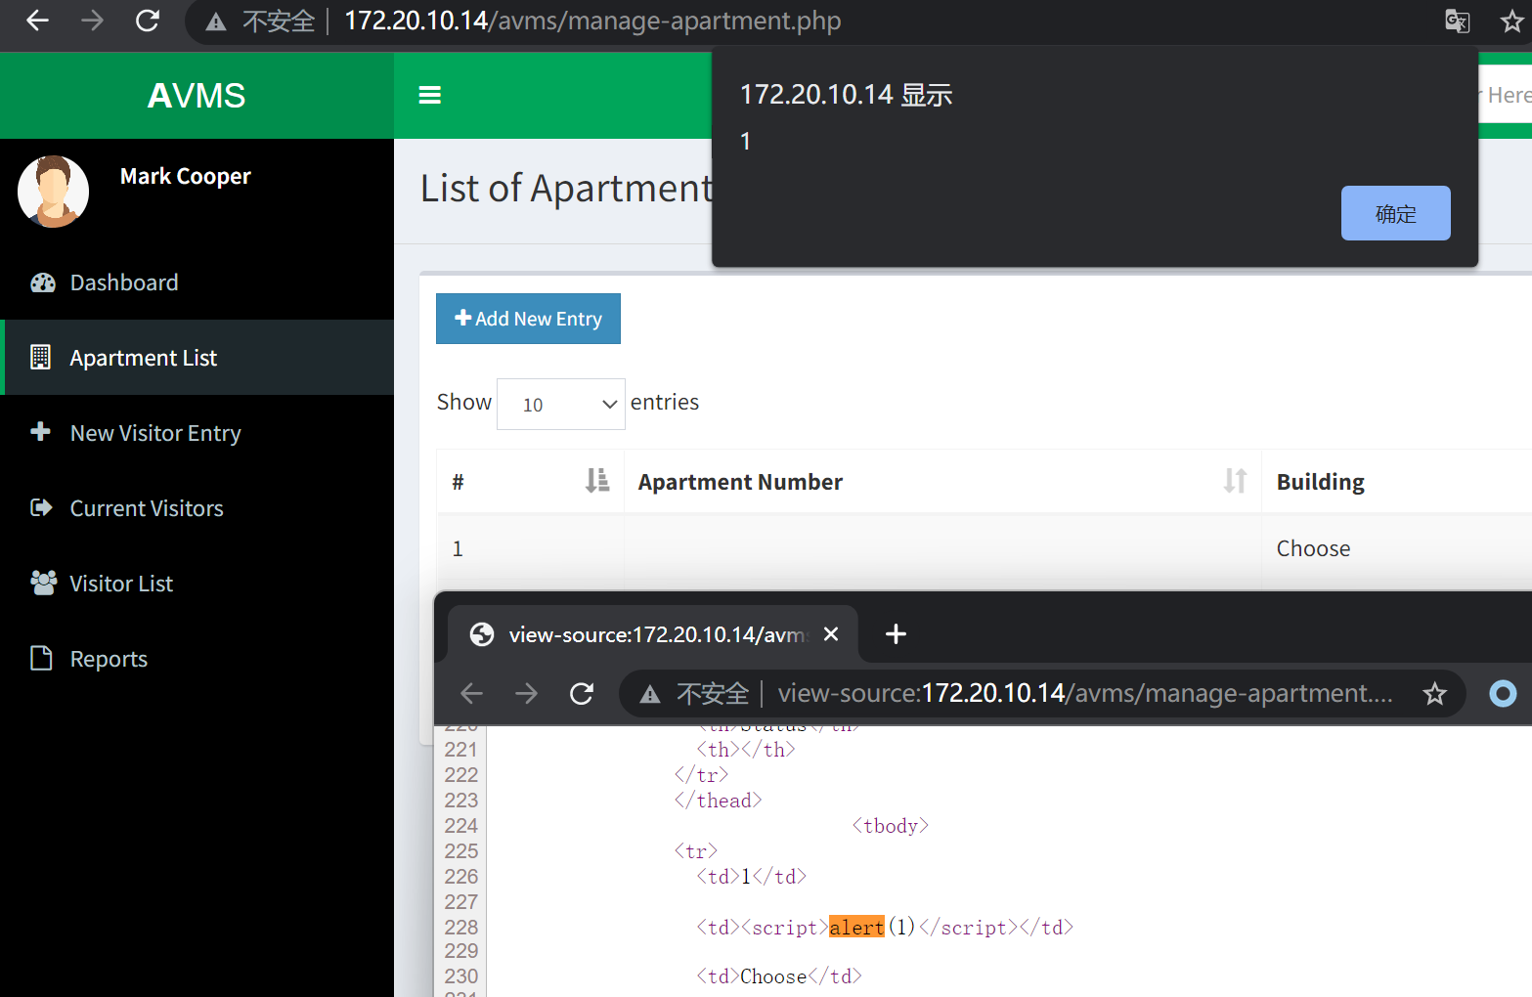
Task: Open a new tab in view-source window
Action: pyautogui.click(x=896, y=634)
